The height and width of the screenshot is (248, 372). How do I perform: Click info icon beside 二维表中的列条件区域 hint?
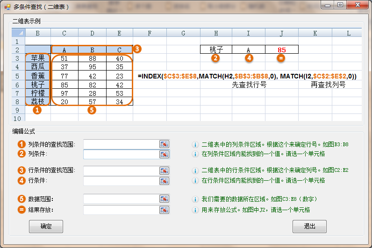196,145
